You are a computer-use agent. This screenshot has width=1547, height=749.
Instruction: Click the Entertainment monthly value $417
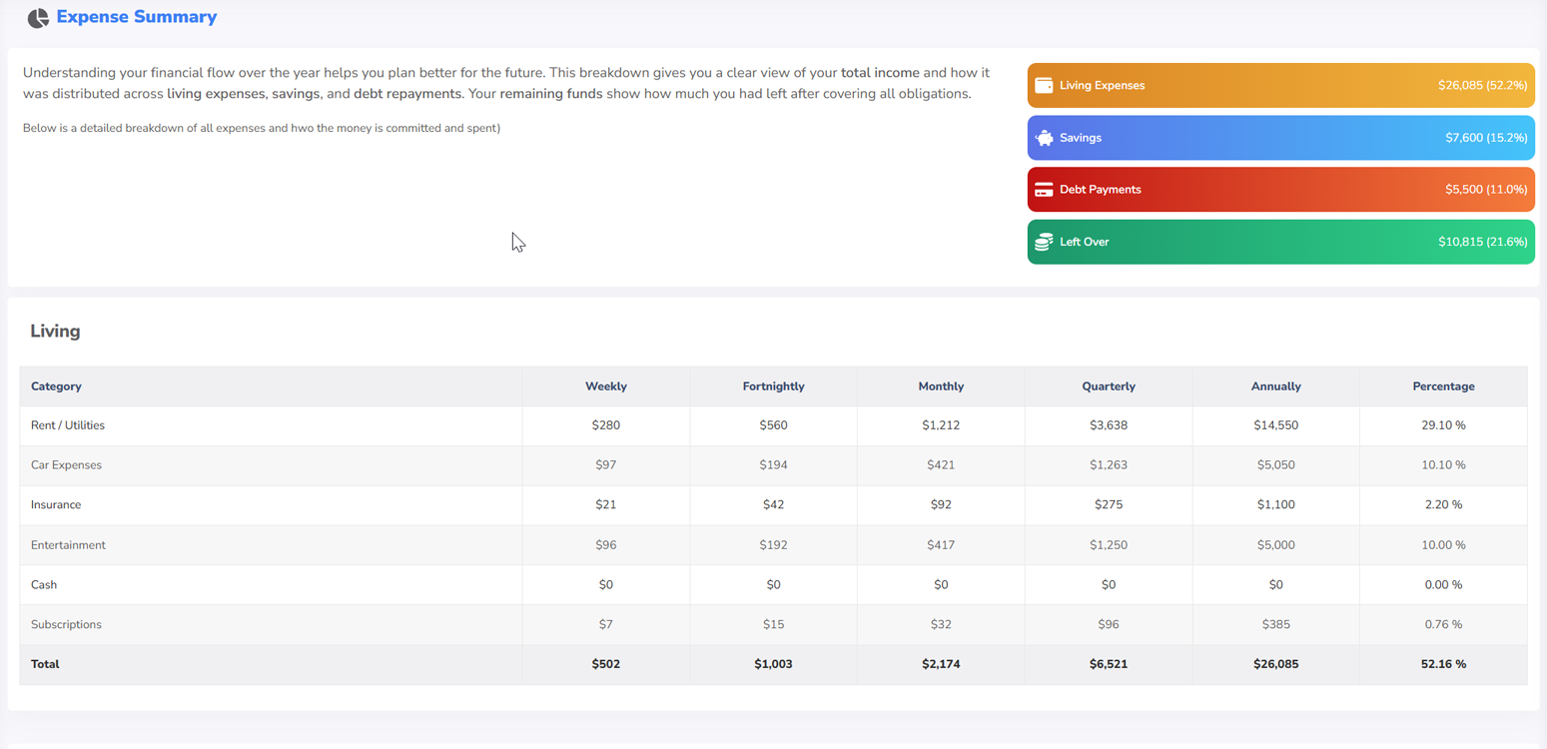point(941,545)
